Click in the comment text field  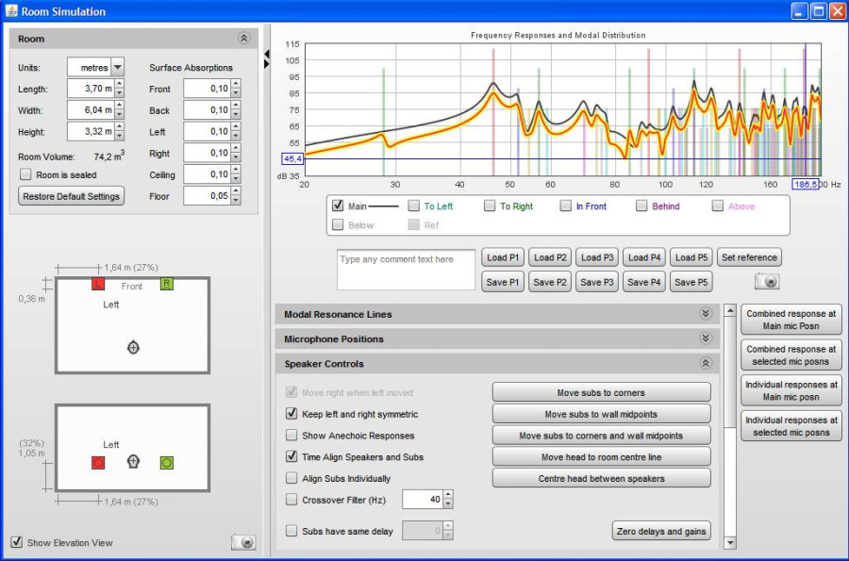point(406,270)
